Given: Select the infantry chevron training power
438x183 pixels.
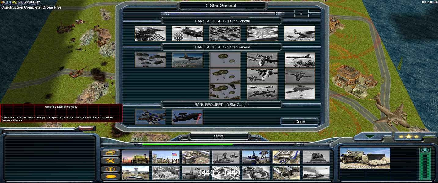Looking at the screenshot, I should pos(150,34).
